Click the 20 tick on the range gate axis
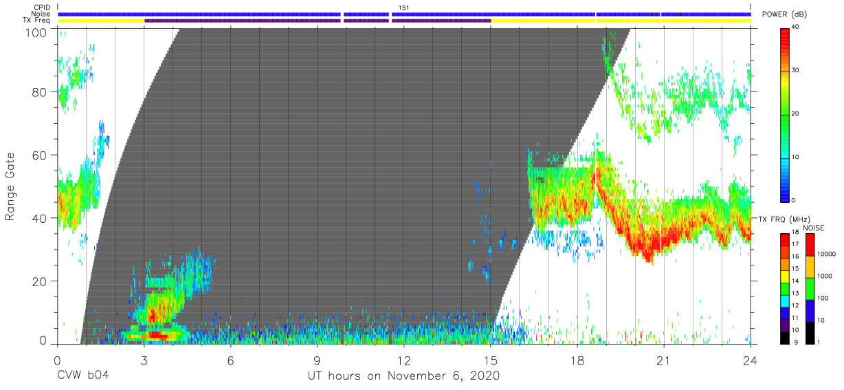Screen dimensions: 844x390 pyautogui.click(x=41, y=281)
